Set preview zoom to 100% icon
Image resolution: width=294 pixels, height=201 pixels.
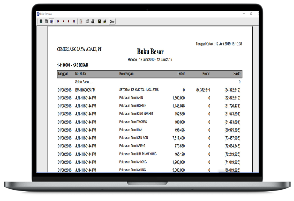point(46,22)
